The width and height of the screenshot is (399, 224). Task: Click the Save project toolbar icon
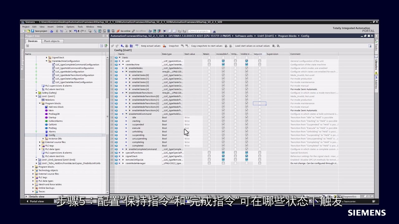32,31
